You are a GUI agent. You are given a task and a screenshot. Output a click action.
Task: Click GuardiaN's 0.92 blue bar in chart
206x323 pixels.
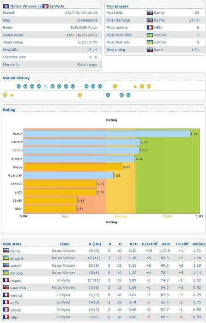(68, 175)
